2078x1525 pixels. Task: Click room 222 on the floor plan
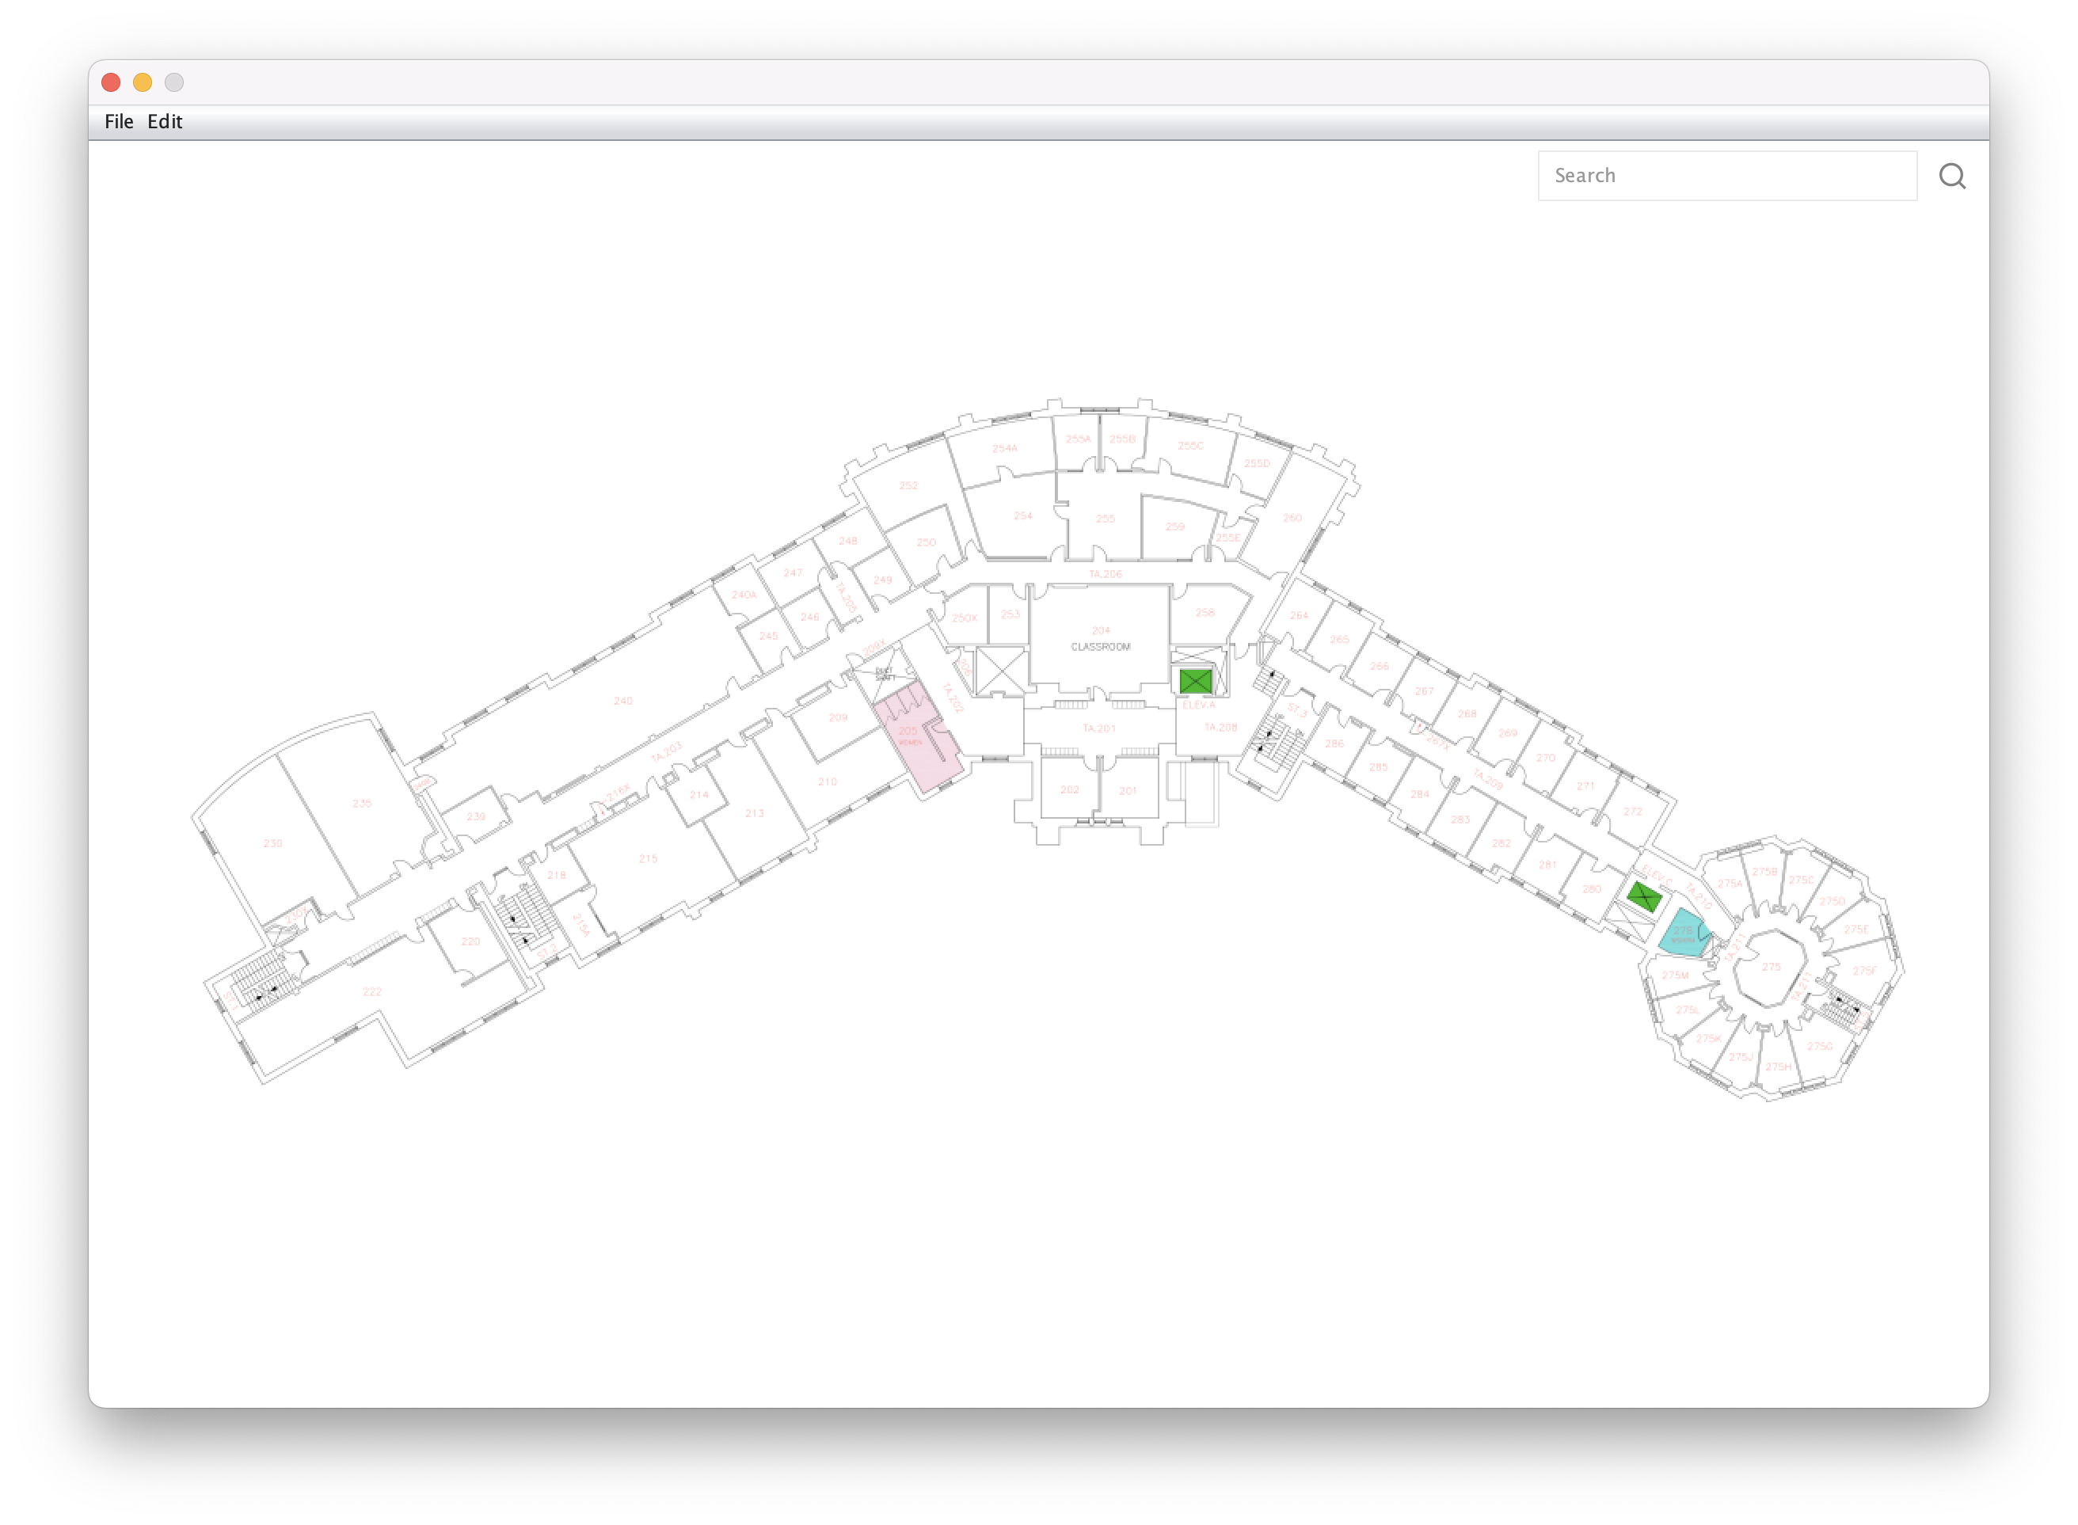372,991
